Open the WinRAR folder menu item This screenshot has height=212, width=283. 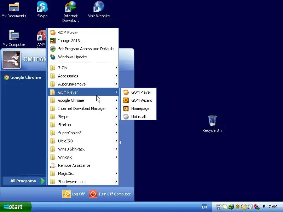coord(83,157)
